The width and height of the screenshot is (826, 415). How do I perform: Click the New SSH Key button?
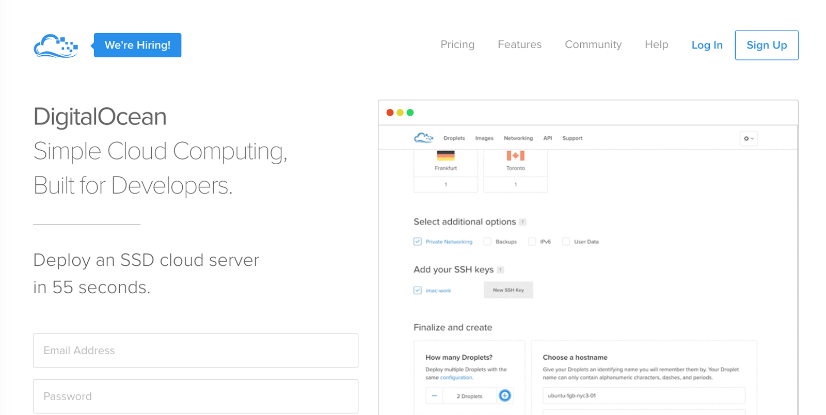(x=509, y=290)
